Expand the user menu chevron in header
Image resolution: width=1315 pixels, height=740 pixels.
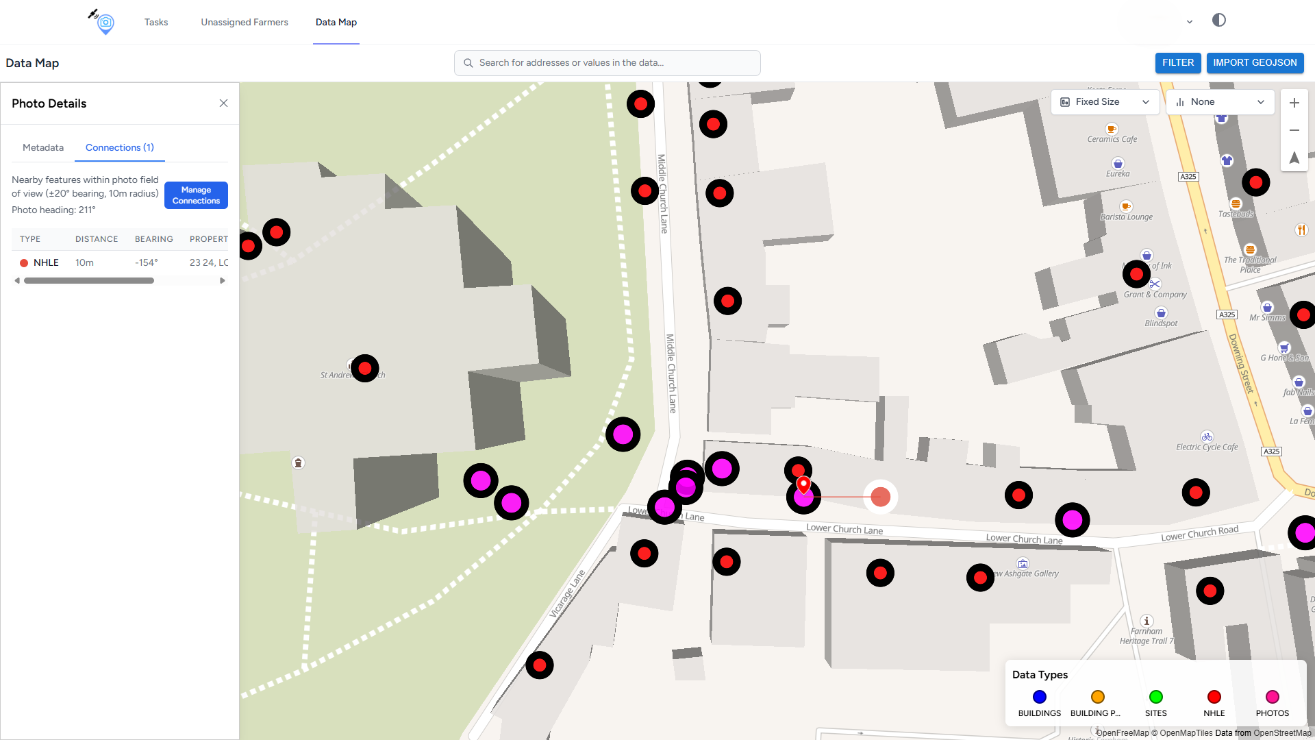pos(1190,22)
